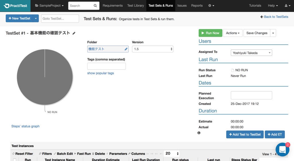This screenshot has height=161, width=294.
Task: Sort by Duration Estimate column
Action: [106, 160]
